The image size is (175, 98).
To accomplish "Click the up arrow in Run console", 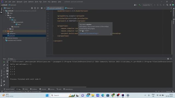I will [x=7, y=62].
